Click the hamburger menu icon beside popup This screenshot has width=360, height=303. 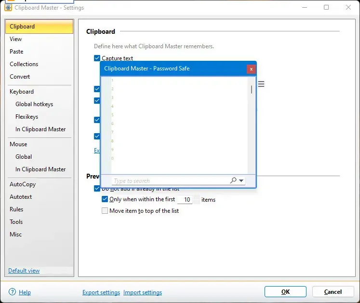pyautogui.click(x=261, y=84)
